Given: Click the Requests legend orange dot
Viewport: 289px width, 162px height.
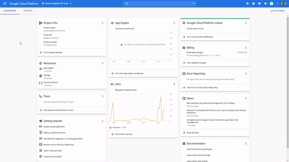Looking at the screenshot, I should [x=111, y=127].
